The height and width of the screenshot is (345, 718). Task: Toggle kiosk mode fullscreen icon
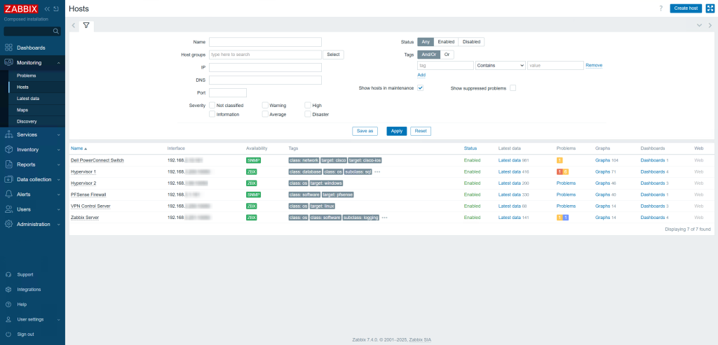click(x=710, y=8)
